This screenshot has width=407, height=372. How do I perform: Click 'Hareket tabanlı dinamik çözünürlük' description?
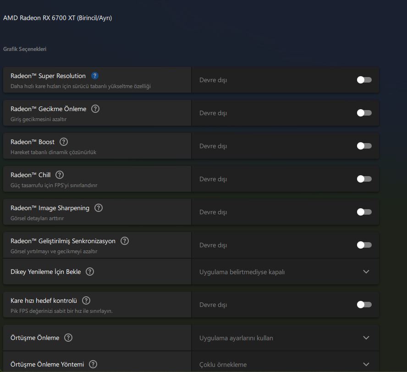[x=53, y=152]
